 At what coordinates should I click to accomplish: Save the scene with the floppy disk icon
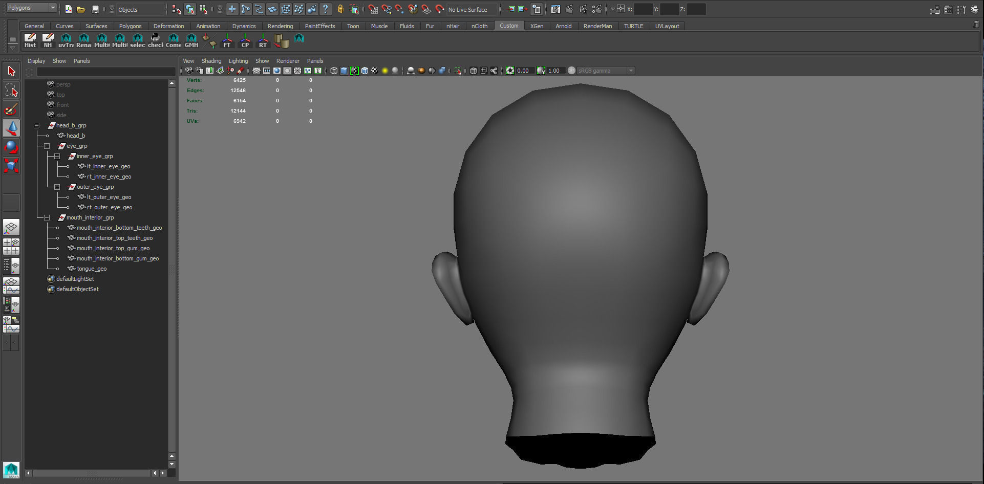(95, 9)
